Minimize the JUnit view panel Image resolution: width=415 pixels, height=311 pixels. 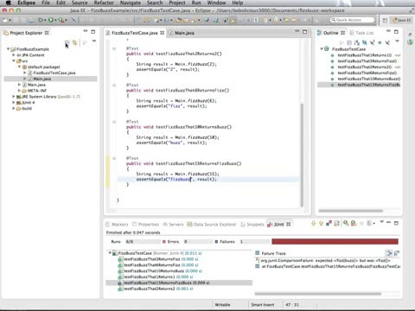tap(389, 223)
